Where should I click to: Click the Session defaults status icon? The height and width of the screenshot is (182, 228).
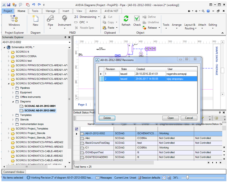pyautogui.click(x=140, y=178)
